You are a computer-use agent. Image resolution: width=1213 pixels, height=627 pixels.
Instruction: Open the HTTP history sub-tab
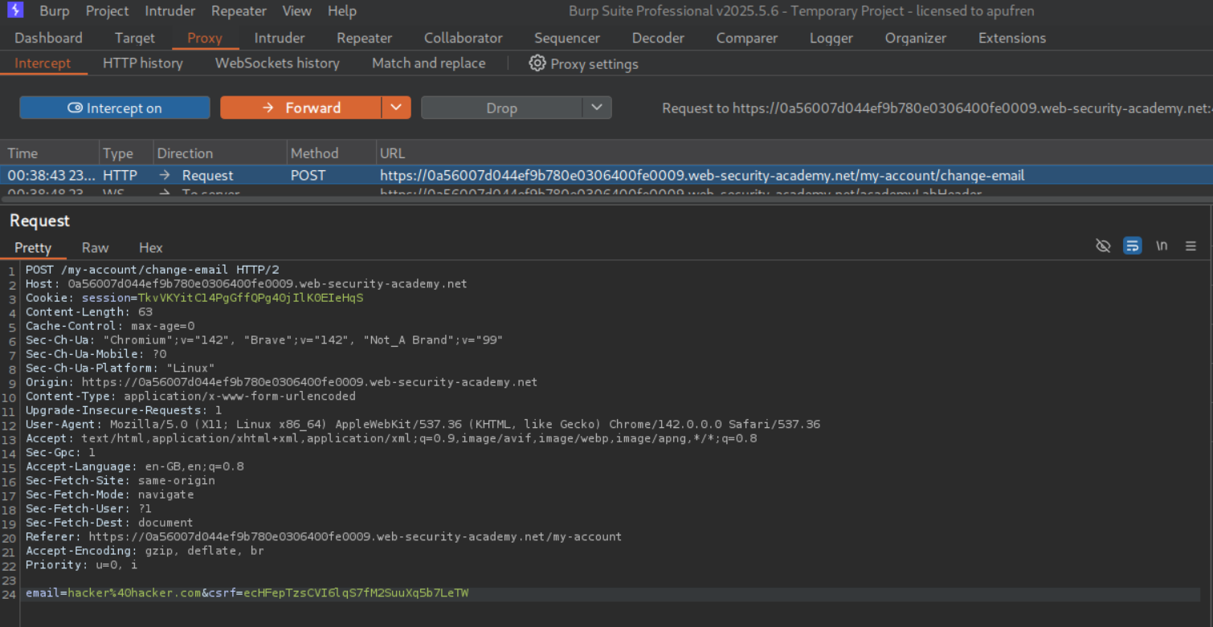coord(142,63)
